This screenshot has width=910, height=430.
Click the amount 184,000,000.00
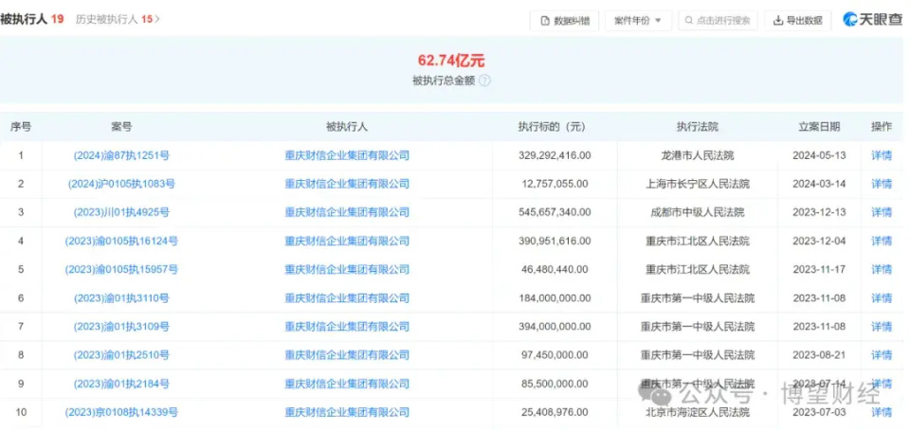[555, 298]
